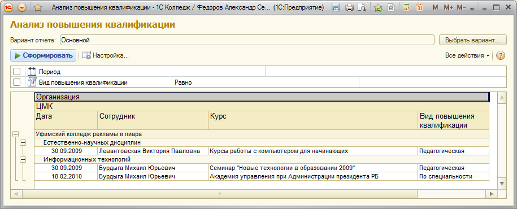Select Уфимский колледж рекламы и пиара row

click(x=262, y=134)
